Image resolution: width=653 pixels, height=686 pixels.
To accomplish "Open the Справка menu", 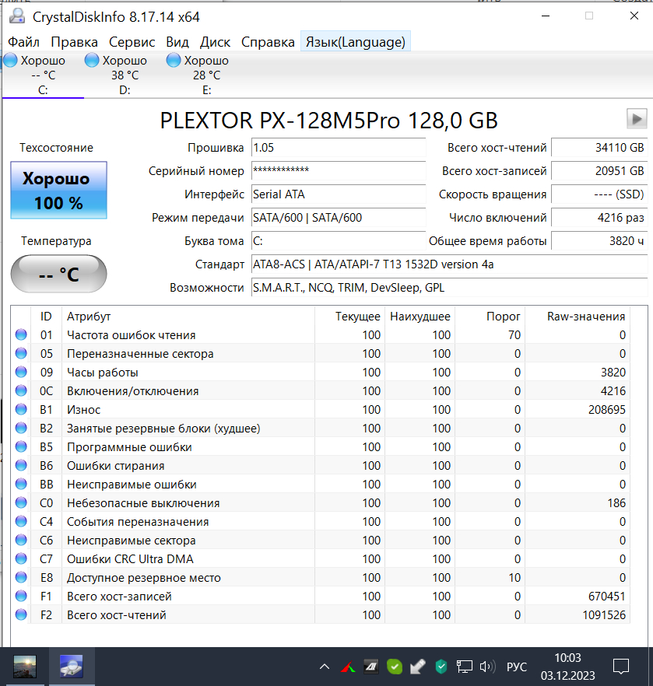I will [x=268, y=42].
